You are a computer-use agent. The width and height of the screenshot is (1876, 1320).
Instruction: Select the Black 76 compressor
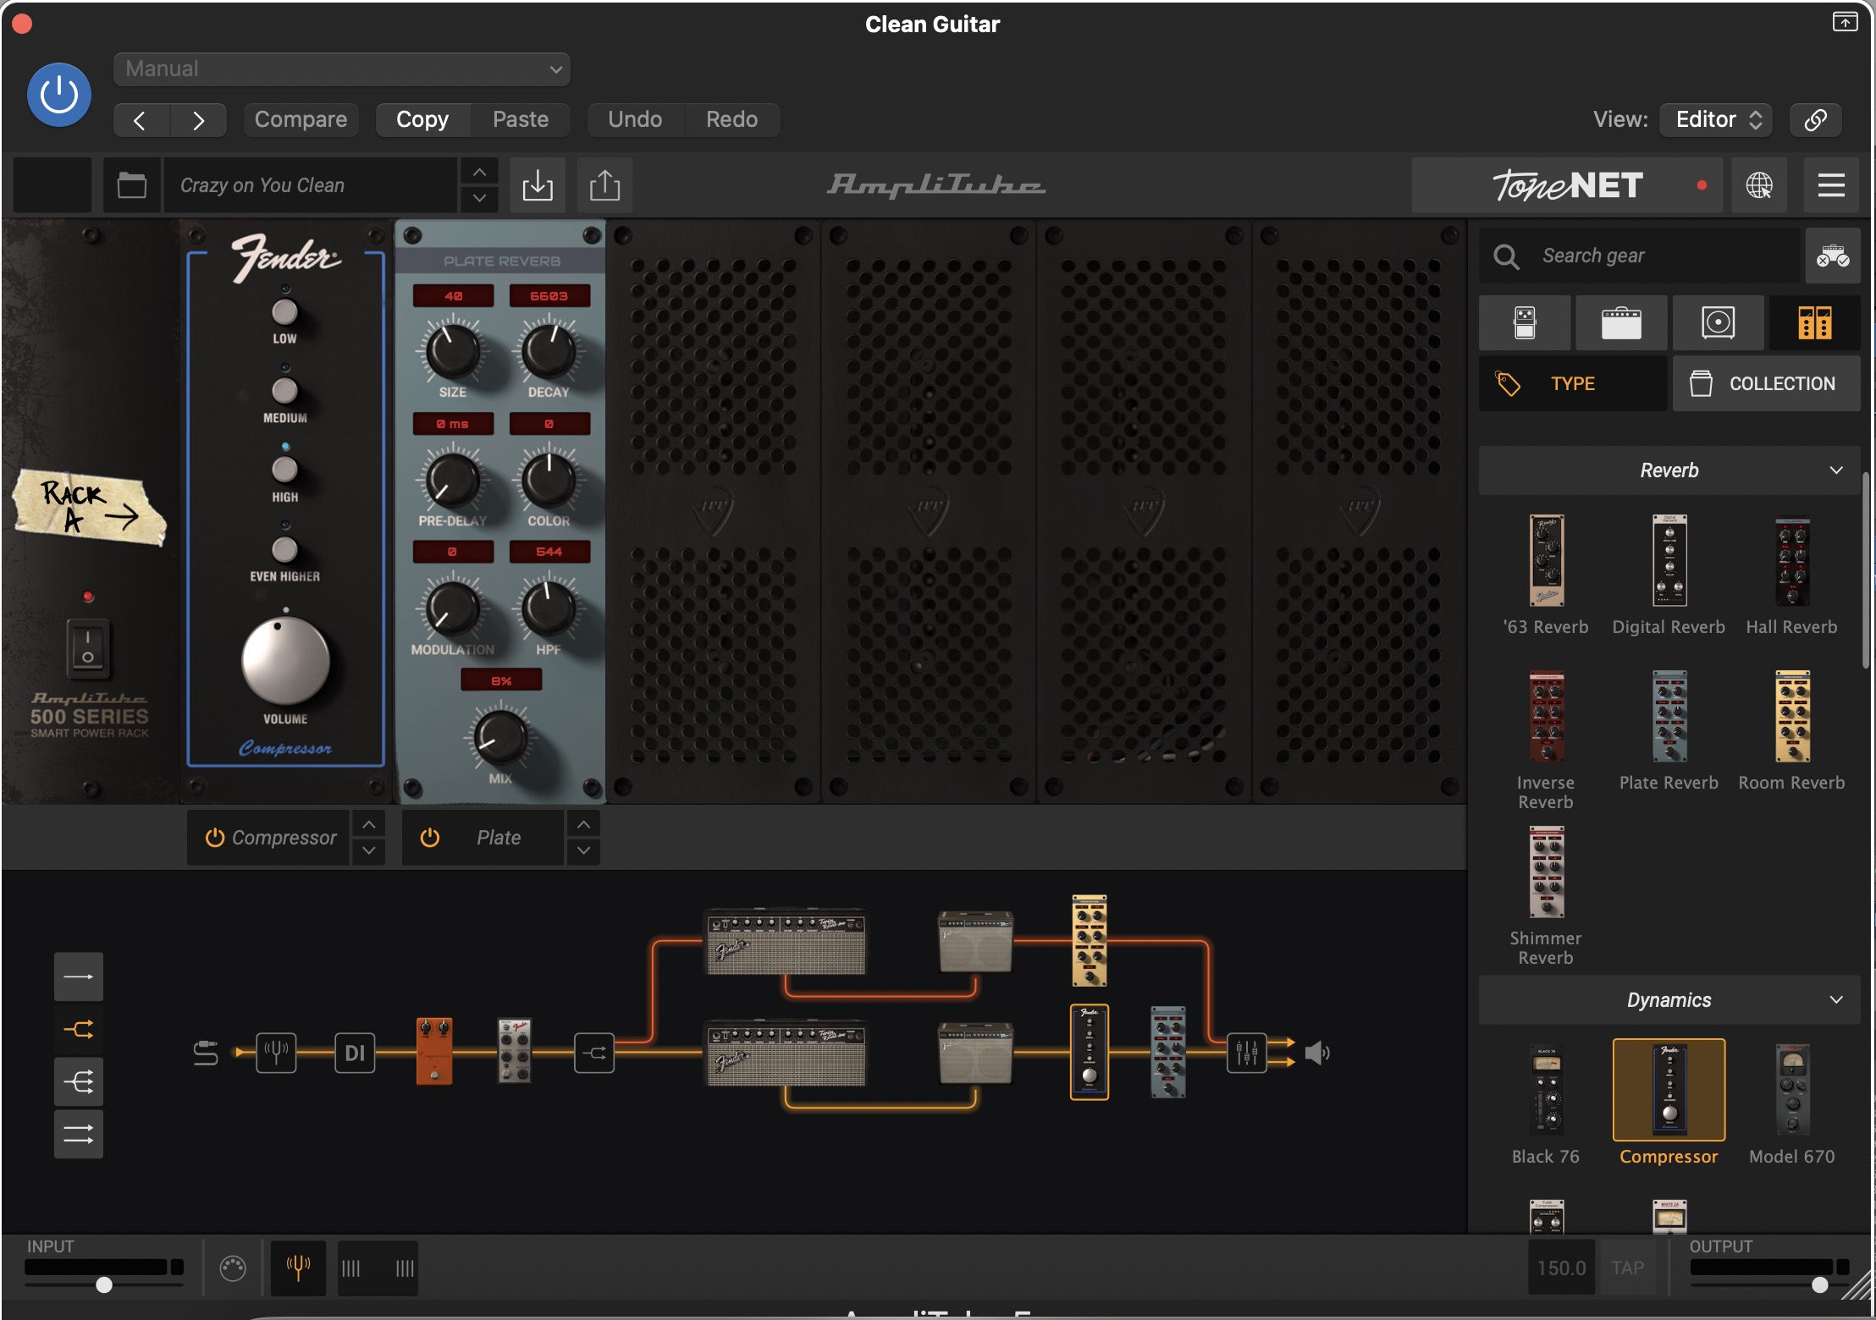(x=1546, y=1105)
